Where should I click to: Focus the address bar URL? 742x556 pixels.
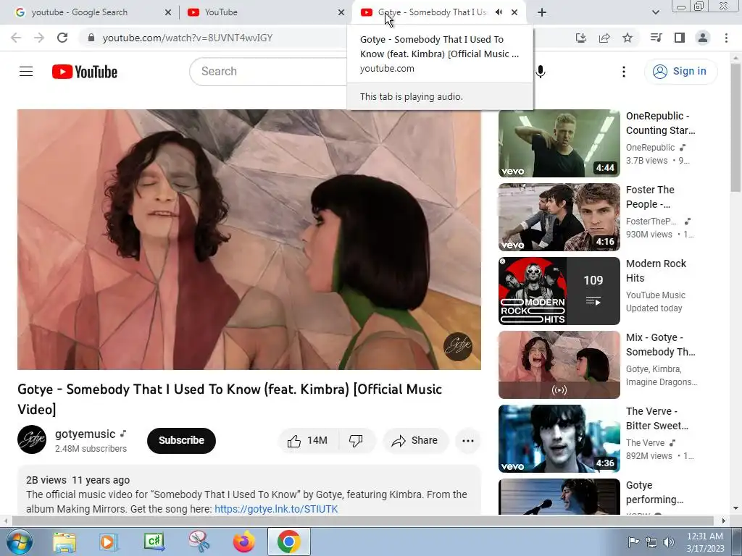188,38
